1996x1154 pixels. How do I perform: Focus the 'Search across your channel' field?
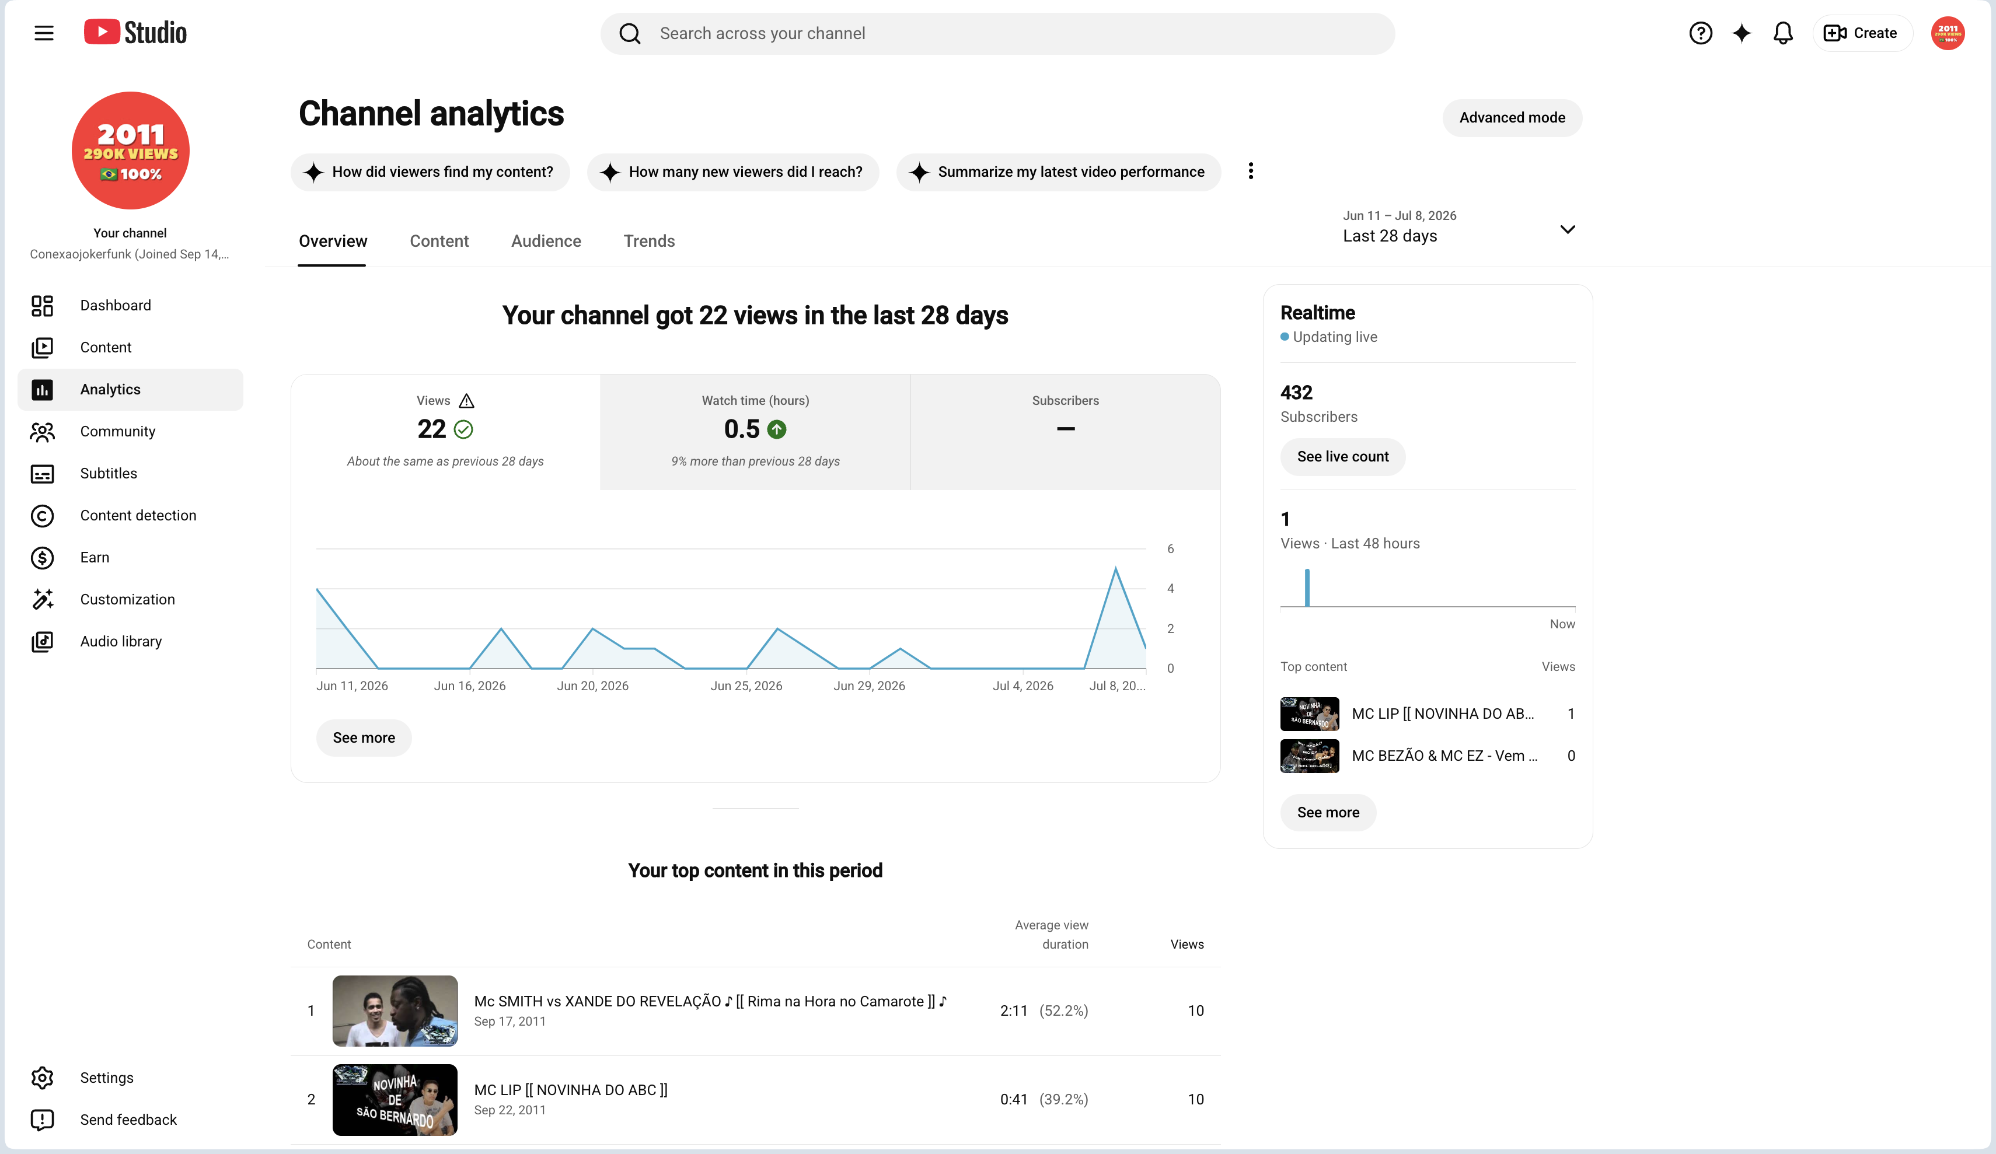997,33
